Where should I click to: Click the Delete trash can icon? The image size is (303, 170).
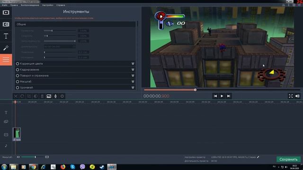(x=42, y=96)
